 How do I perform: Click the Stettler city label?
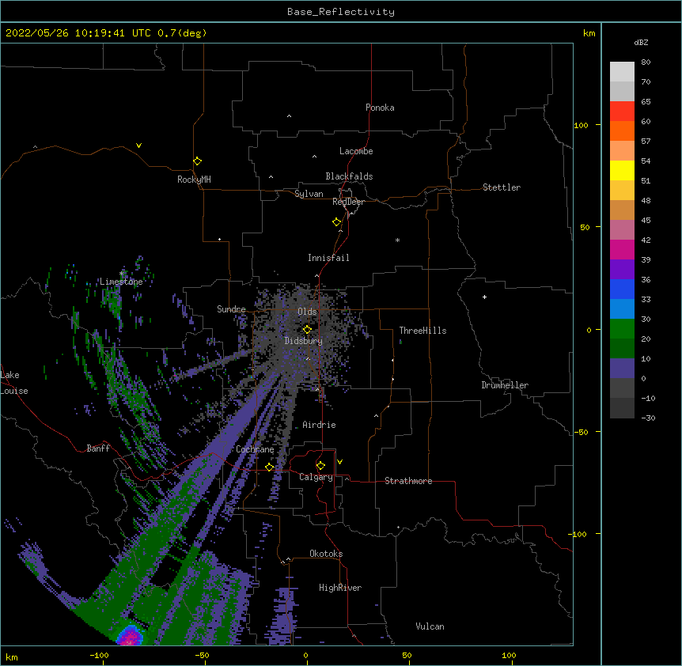coord(502,187)
